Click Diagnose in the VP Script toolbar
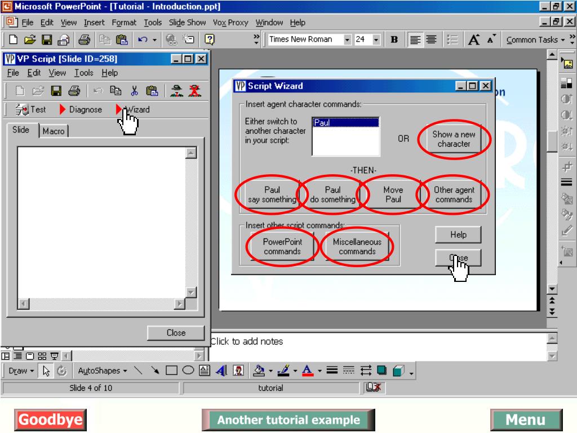 click(x=81, y=109)
